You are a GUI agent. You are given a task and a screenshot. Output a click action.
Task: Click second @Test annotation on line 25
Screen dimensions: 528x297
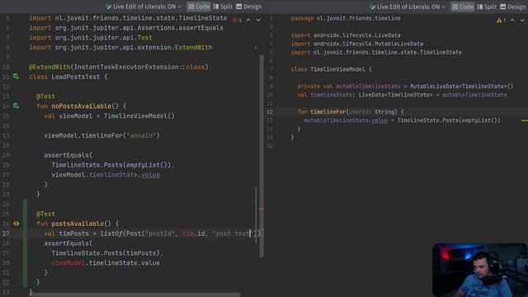(45, 214)
